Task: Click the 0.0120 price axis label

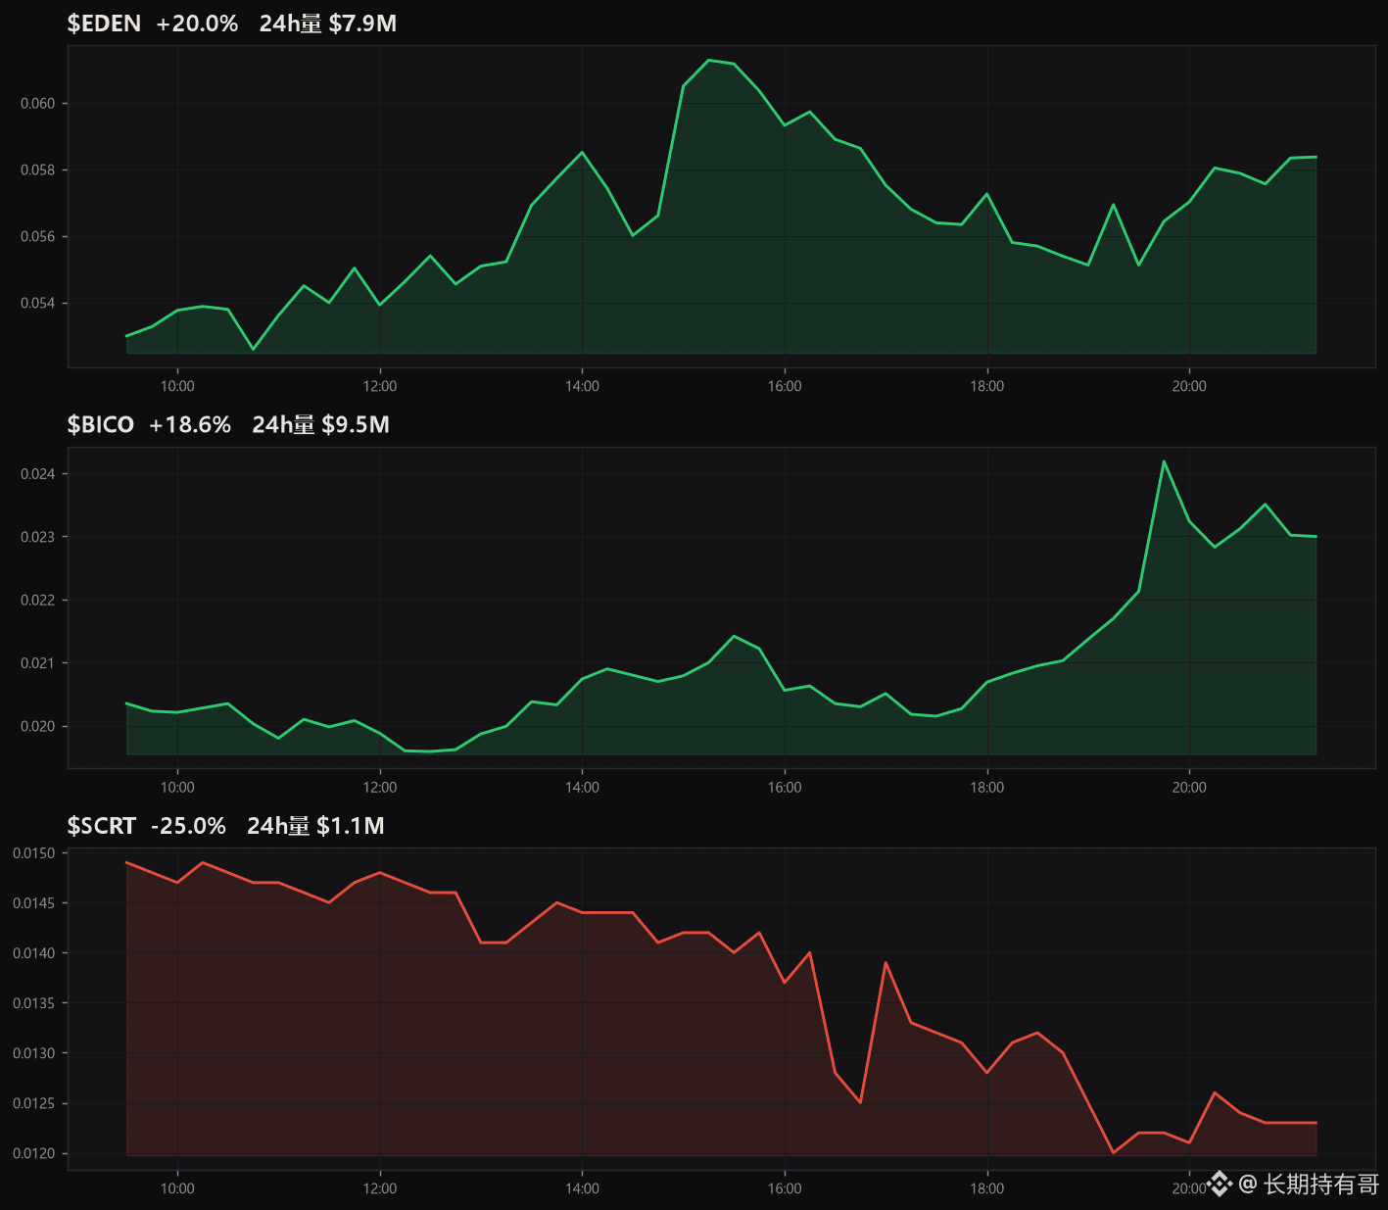Action: pos(34,1153)
